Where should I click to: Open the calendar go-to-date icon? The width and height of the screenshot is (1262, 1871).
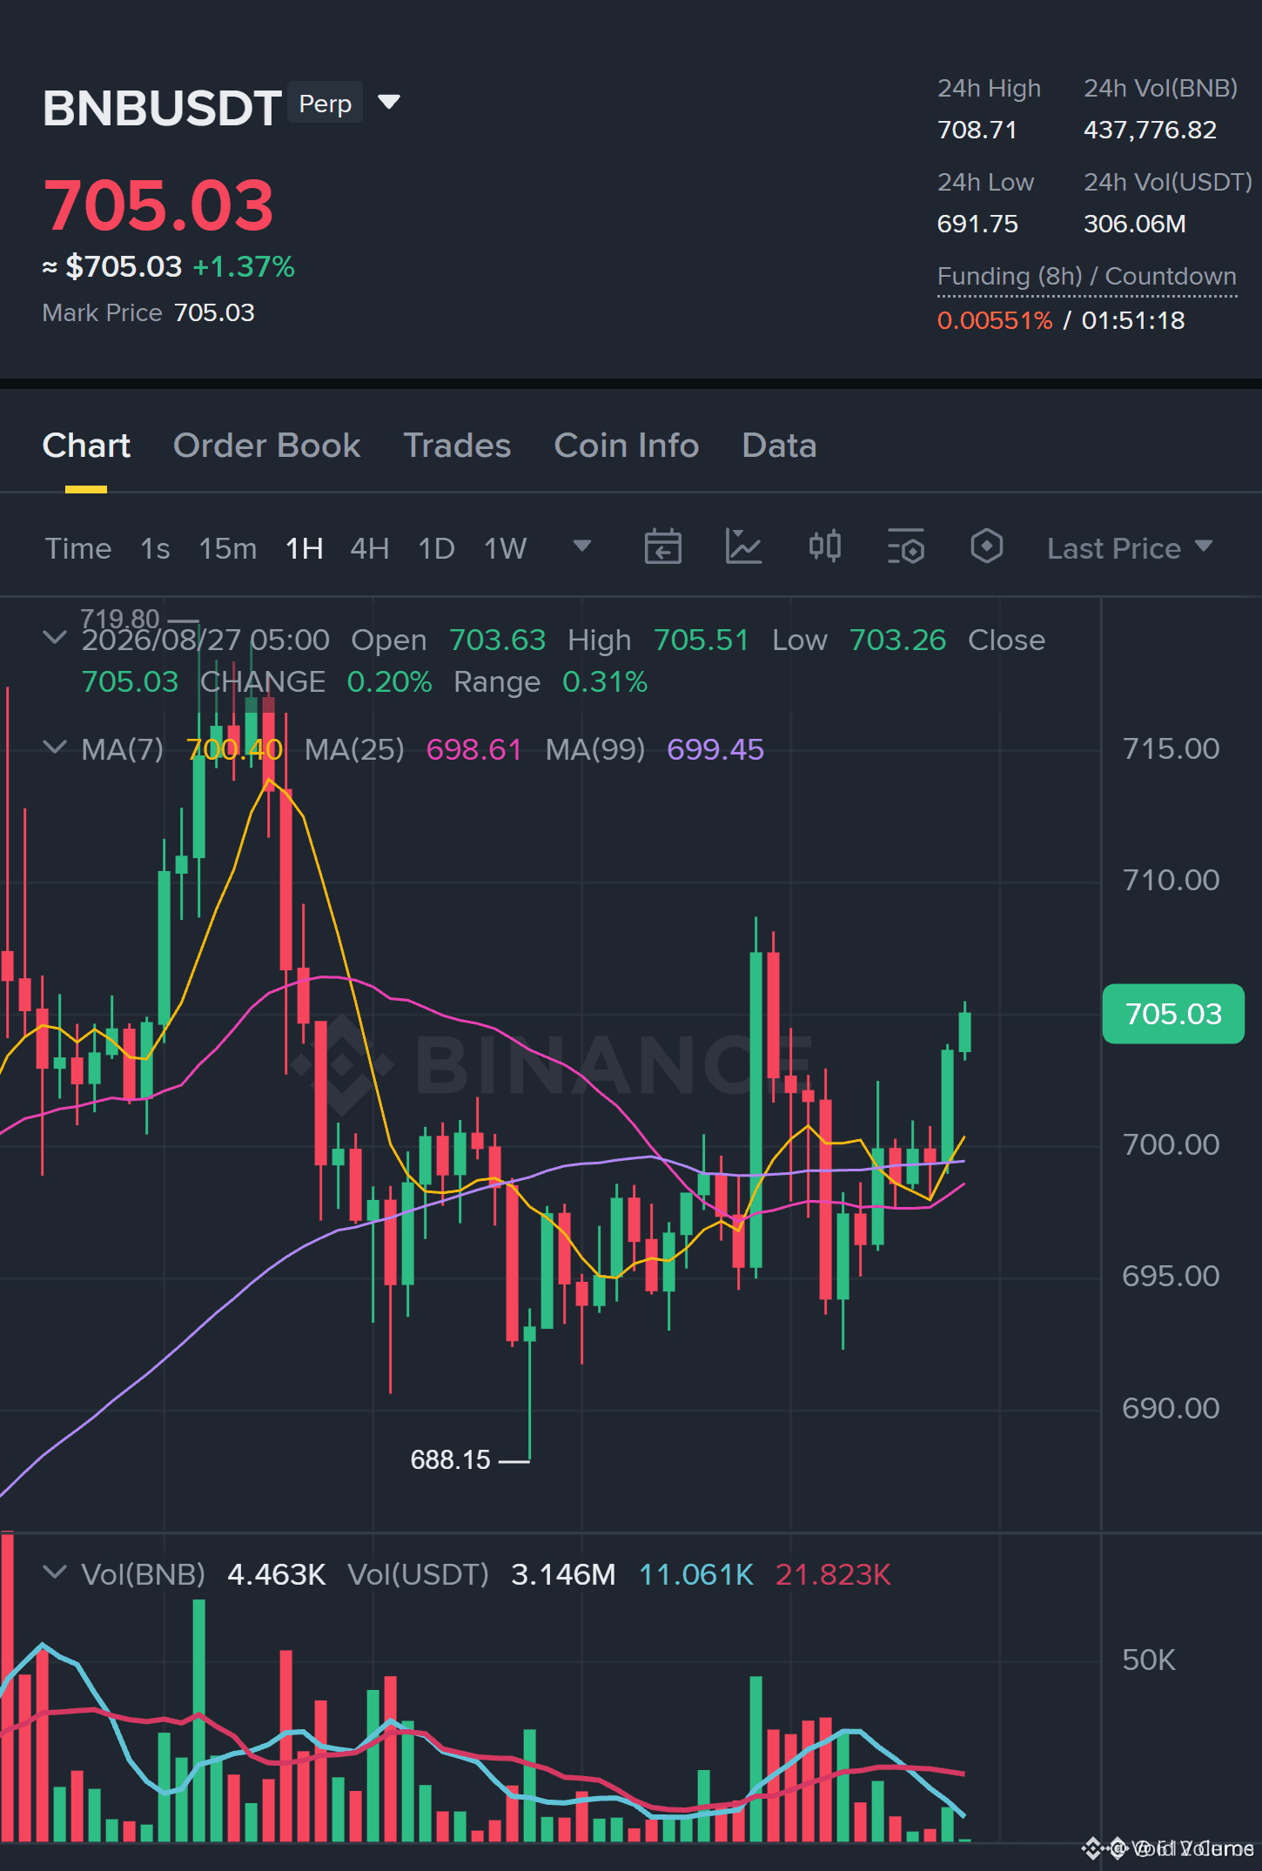click(x=662, y=547)
